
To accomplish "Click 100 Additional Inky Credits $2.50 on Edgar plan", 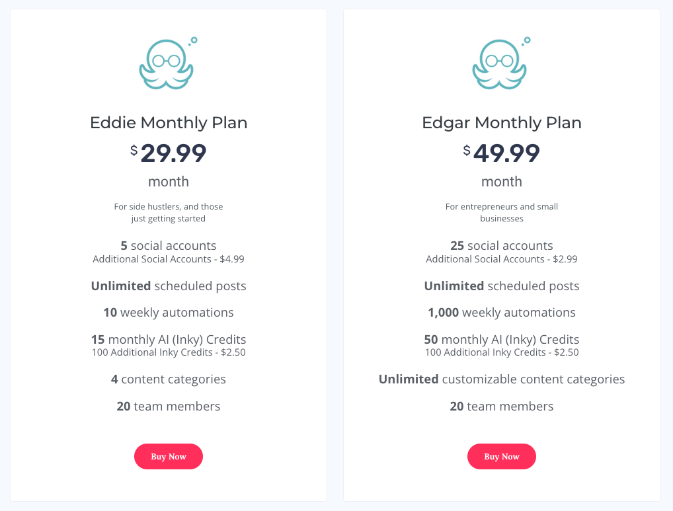I will pyautogui.click(x=501, y=352).
